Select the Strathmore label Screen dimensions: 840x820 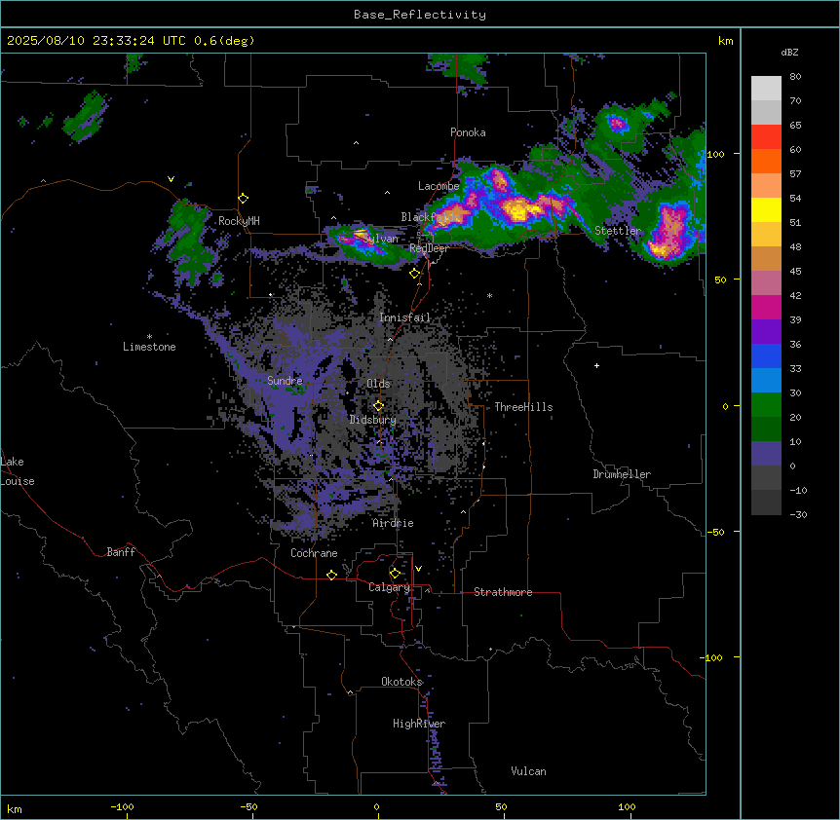click(503, 592)
